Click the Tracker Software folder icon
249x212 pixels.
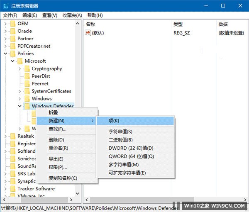pos(12,189)
